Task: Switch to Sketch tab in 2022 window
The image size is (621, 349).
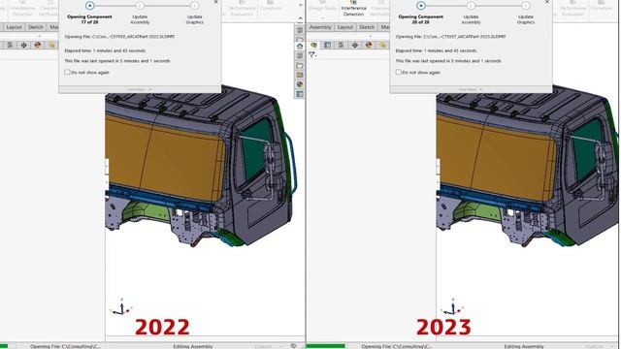Action: pos(36,27)
